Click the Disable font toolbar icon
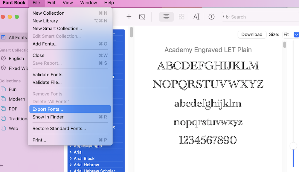The height and width of the screenshot is (172, 299). click(x=142, y=17)
